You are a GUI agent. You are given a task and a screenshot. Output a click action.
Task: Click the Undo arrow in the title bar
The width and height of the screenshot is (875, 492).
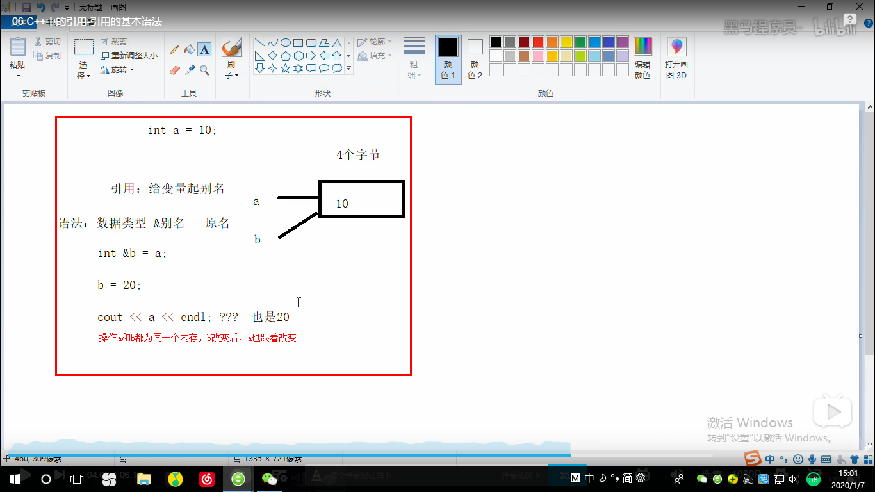pos(41,8)
